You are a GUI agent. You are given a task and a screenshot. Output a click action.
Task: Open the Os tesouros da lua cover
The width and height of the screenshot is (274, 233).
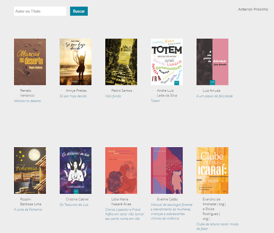(75, 171)
